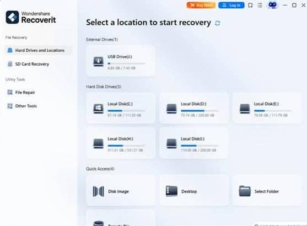Screen dimensions: 307x226
Task: Click the orange Buy Now button
Action: coord(201,6)
